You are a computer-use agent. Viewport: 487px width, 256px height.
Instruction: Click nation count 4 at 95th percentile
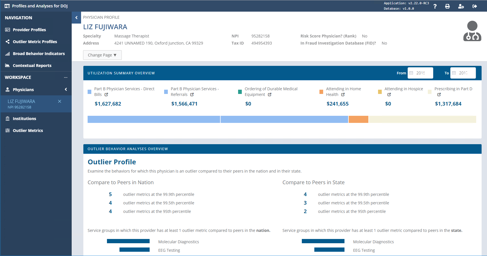point(110,211)
